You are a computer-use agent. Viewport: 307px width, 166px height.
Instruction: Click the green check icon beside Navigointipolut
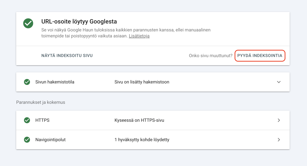(27, 140)
